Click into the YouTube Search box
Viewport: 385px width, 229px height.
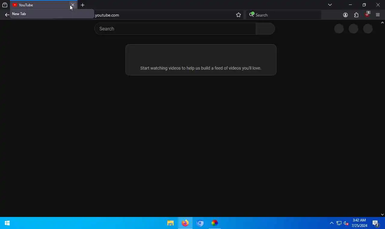point(175,29)
